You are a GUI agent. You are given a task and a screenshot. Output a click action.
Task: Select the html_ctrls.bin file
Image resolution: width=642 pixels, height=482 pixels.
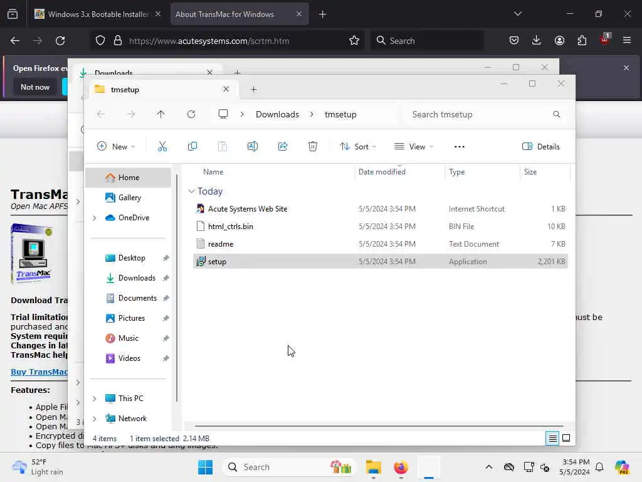[x=380, y=226]
